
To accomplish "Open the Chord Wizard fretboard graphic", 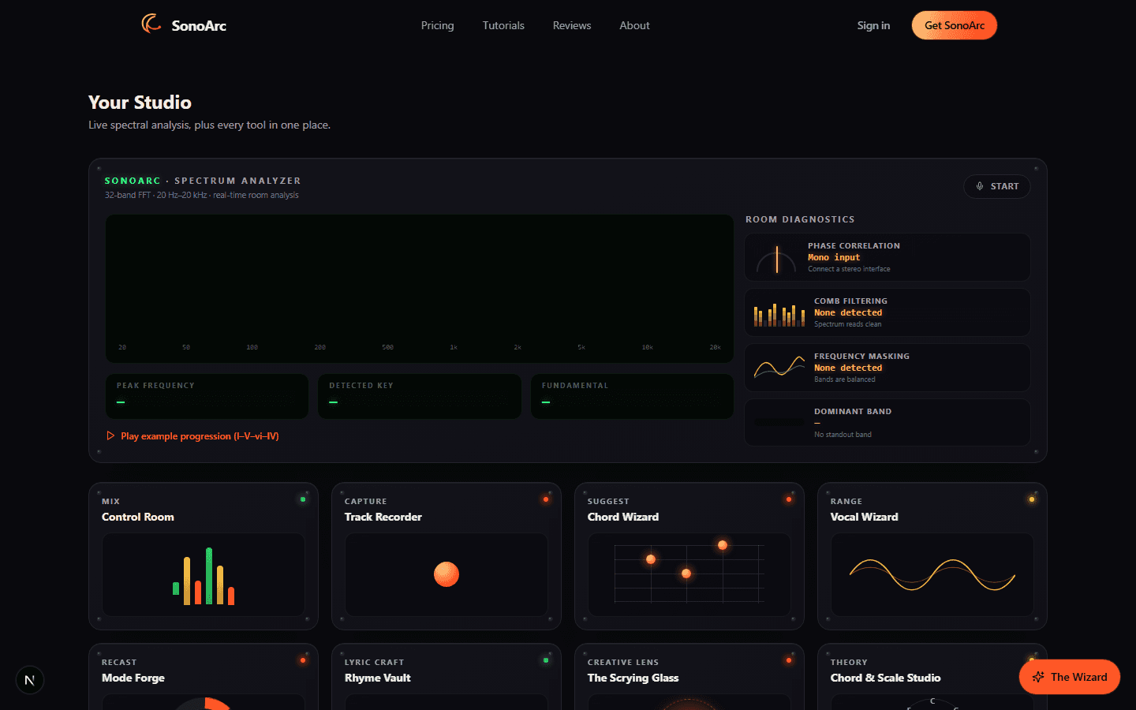I will pyautogui.click(x=689, y=574).
